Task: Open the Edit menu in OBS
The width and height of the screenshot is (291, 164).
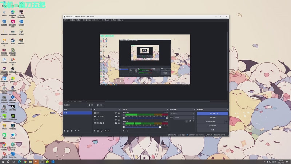Action: tap(72, 20)
